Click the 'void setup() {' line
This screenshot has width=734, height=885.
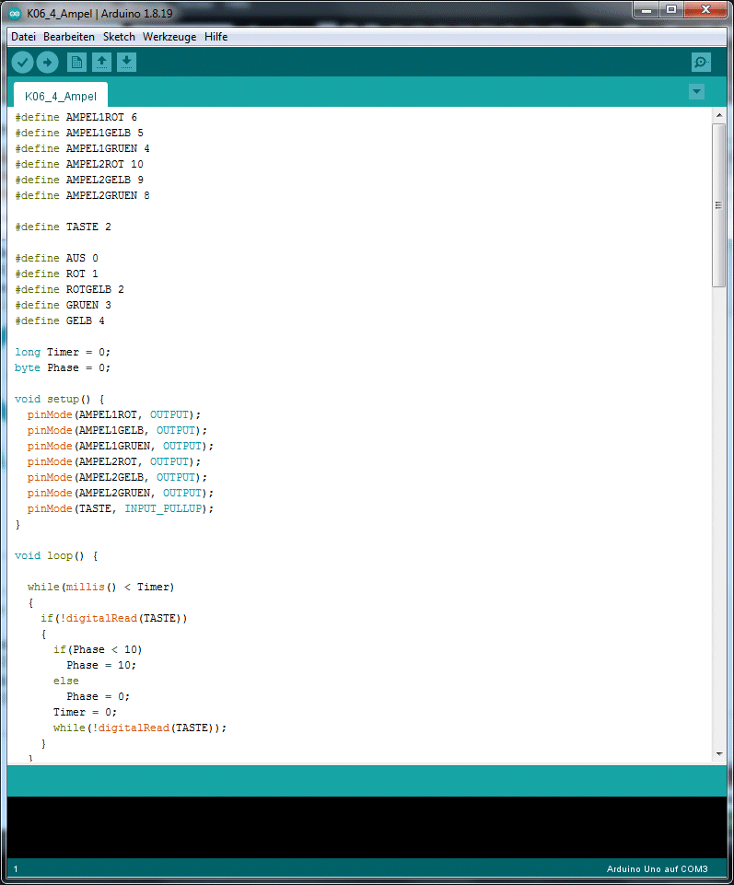click(59, 399)
